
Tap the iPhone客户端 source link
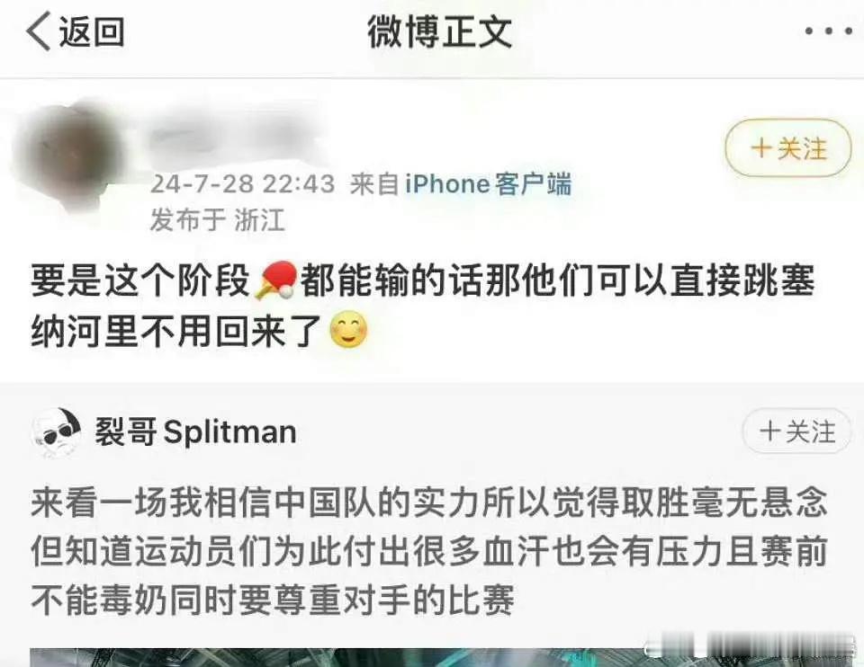tap(488, 184)
